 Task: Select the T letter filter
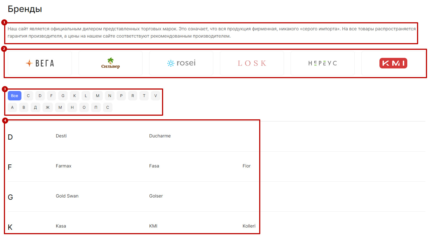coord(144,96)
